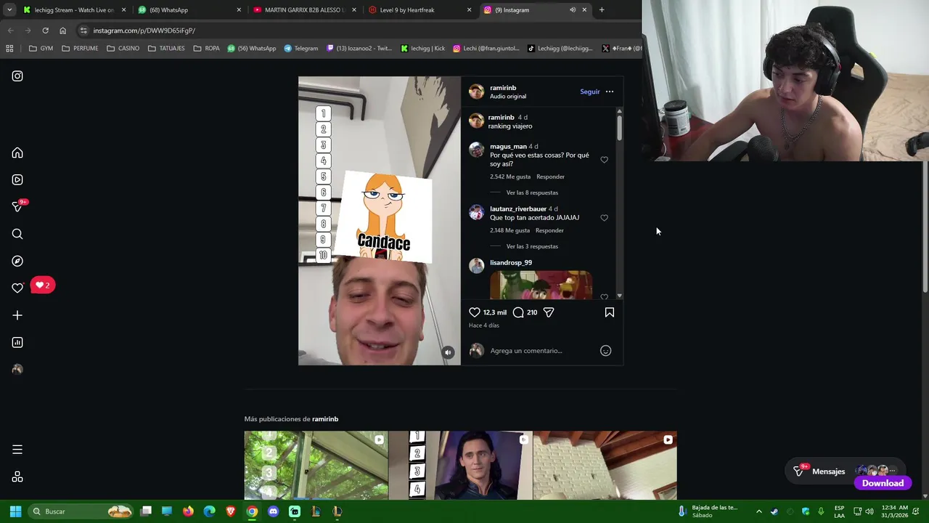
Task: Reply to magus_man comment with Responder
Action: click(550, 177)
